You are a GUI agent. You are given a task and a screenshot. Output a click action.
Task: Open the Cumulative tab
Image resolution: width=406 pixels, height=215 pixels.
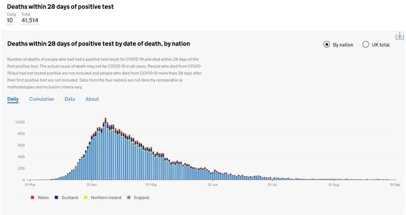(41, 99)
